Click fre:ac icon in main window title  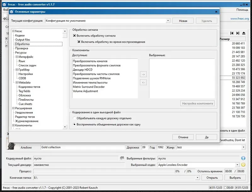(4, 4)
